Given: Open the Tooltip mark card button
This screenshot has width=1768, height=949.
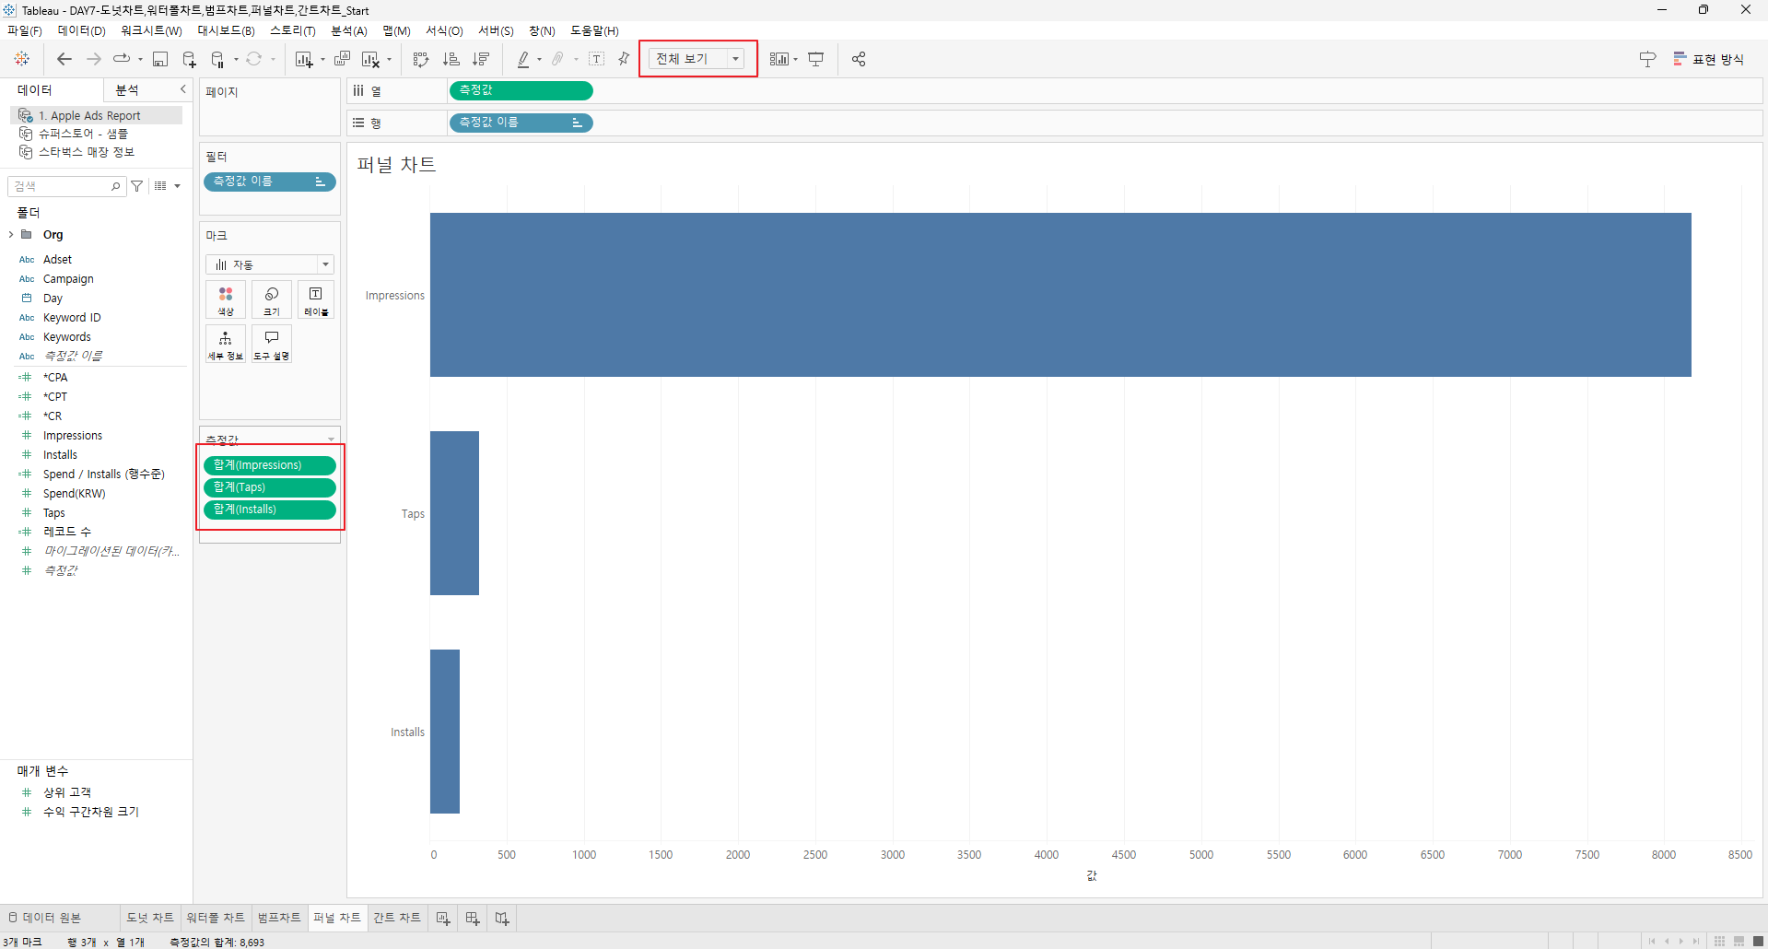Looking at the screenshot, I should point(272,344).
